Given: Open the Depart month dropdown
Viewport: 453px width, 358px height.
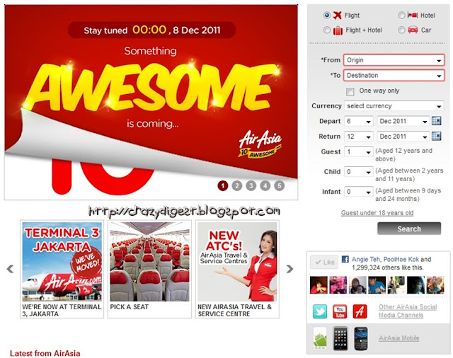Looking at the screenshot, I should click(403, 121).
